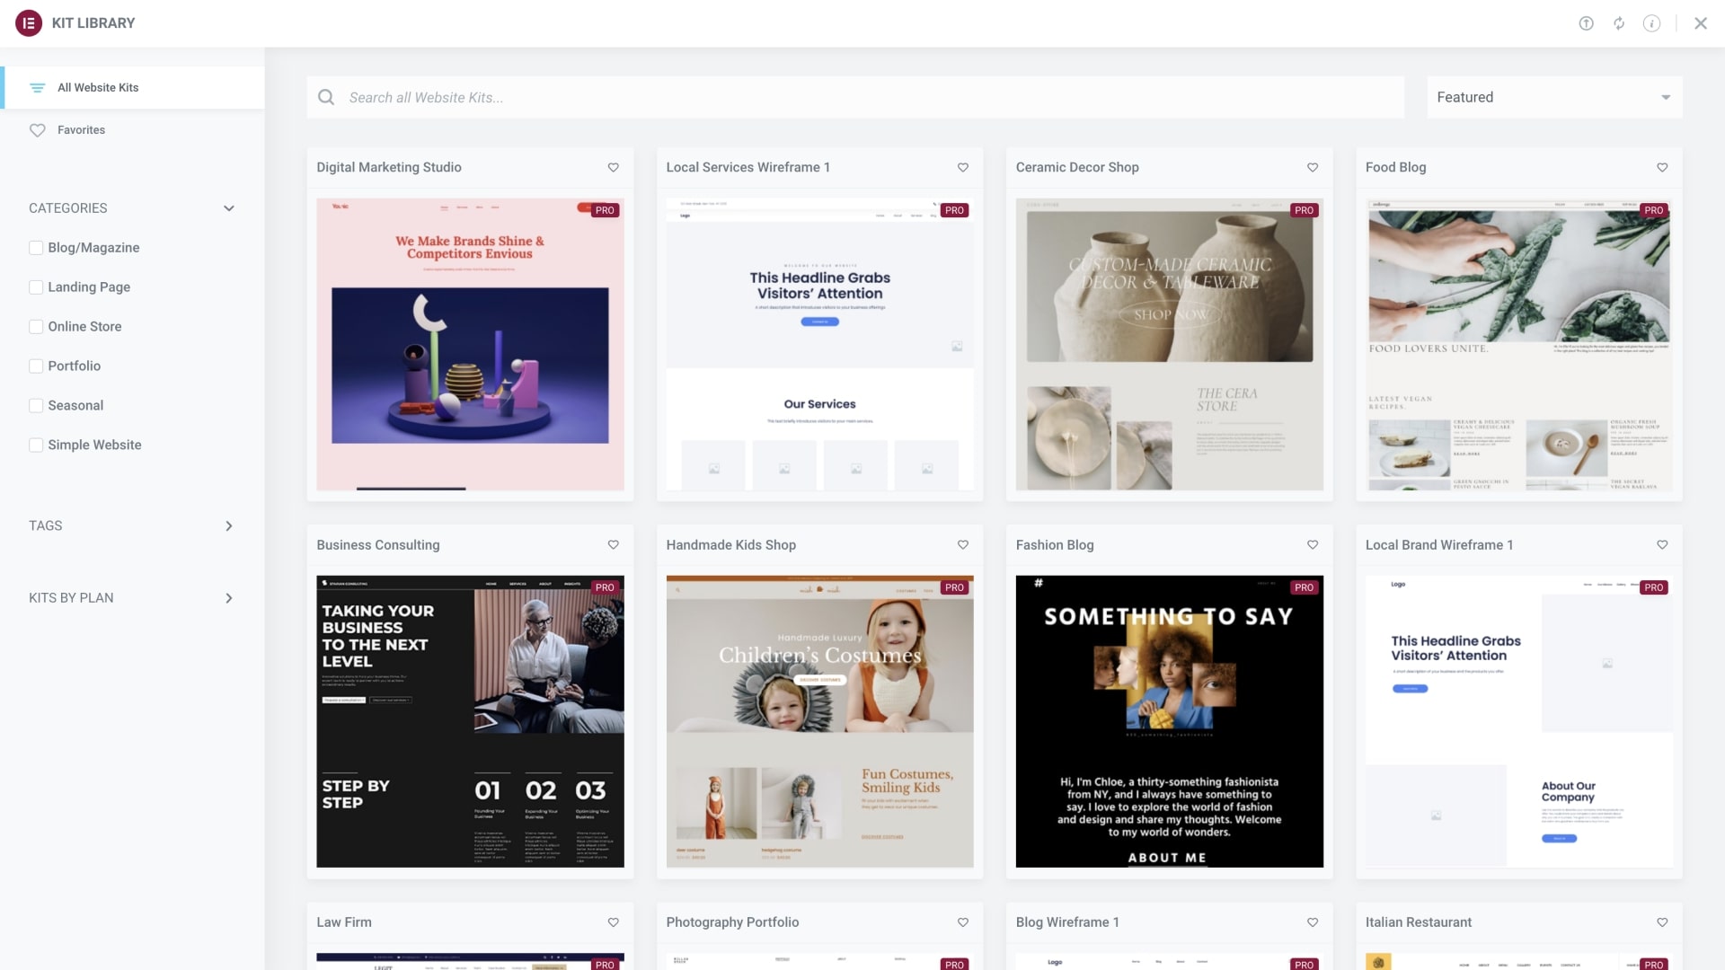This screenshot has height=970, width=1725.
Task: Click the update/refresh icon top bar
Action: click(x=1618, y=22)
